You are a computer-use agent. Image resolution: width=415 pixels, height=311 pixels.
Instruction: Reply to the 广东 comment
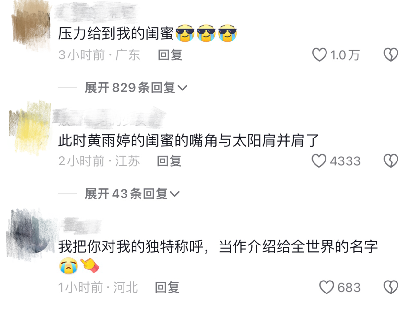pyautogui.click(x=170, y=55)
